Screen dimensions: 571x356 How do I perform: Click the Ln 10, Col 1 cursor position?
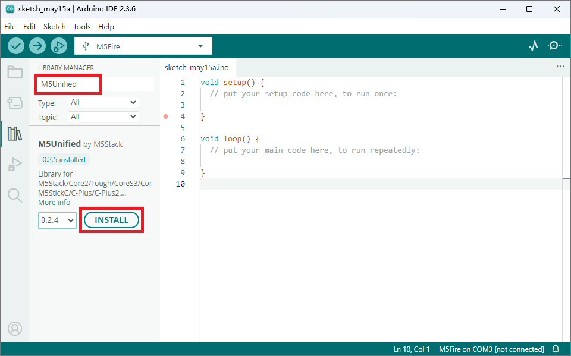tap(412, 349)
